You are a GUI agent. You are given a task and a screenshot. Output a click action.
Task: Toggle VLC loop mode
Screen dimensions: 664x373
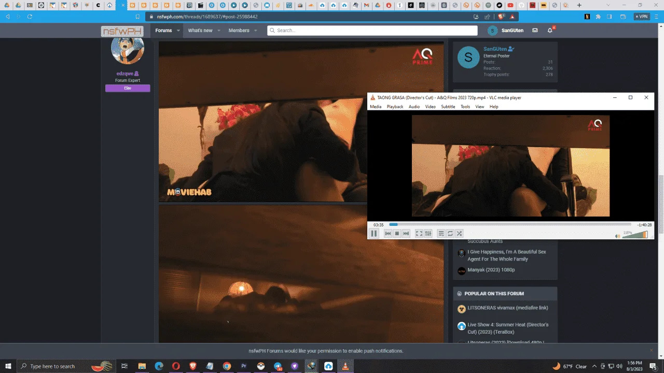click(x=450, y=234)
